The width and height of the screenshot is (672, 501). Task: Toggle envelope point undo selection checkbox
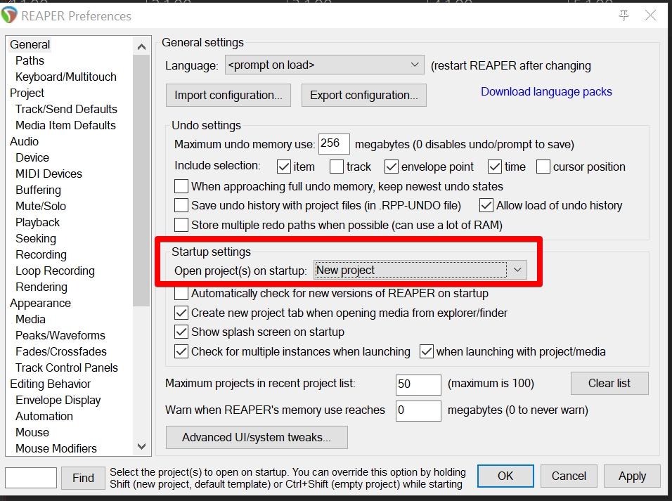pos(392,167)
